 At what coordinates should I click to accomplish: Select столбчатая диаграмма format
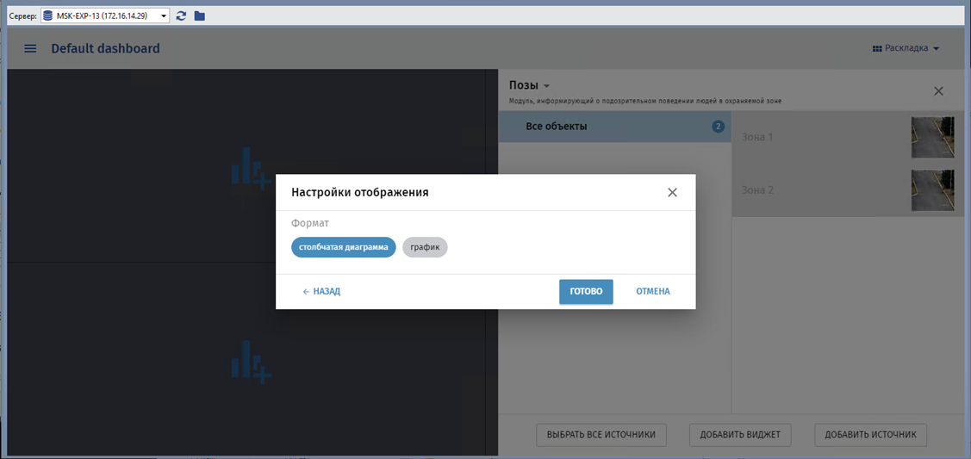pos(343,247)
